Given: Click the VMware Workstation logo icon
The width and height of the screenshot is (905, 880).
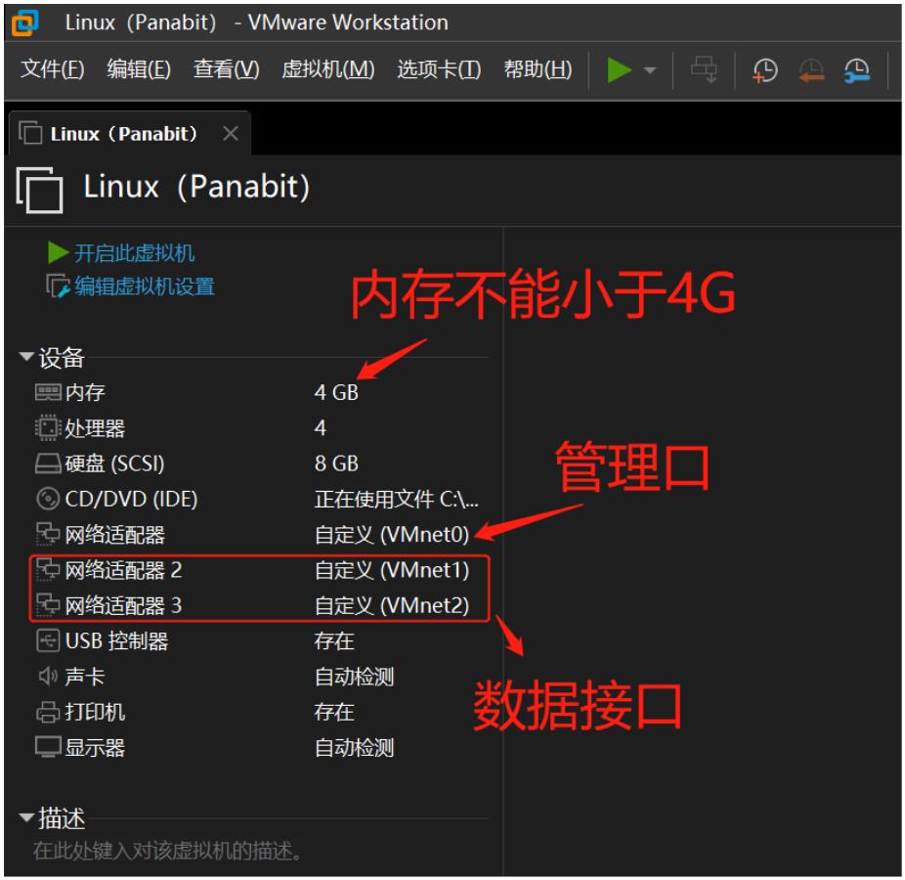Looking at the screenshot, I should point(24,23).
